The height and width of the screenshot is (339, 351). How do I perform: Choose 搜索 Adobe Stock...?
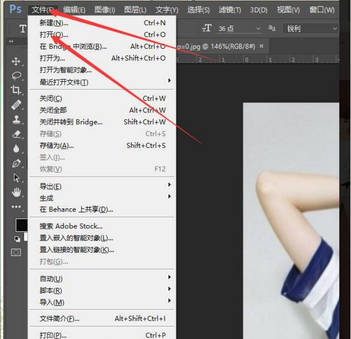pos(102,226)
